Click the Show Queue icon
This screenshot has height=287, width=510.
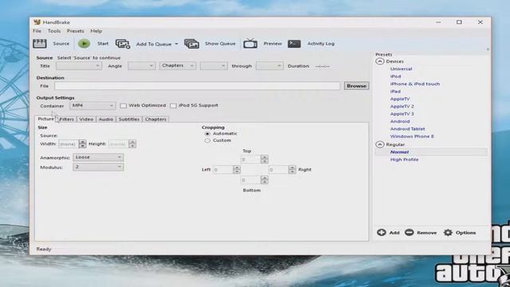pyautogui.click(x=191, y=44)
